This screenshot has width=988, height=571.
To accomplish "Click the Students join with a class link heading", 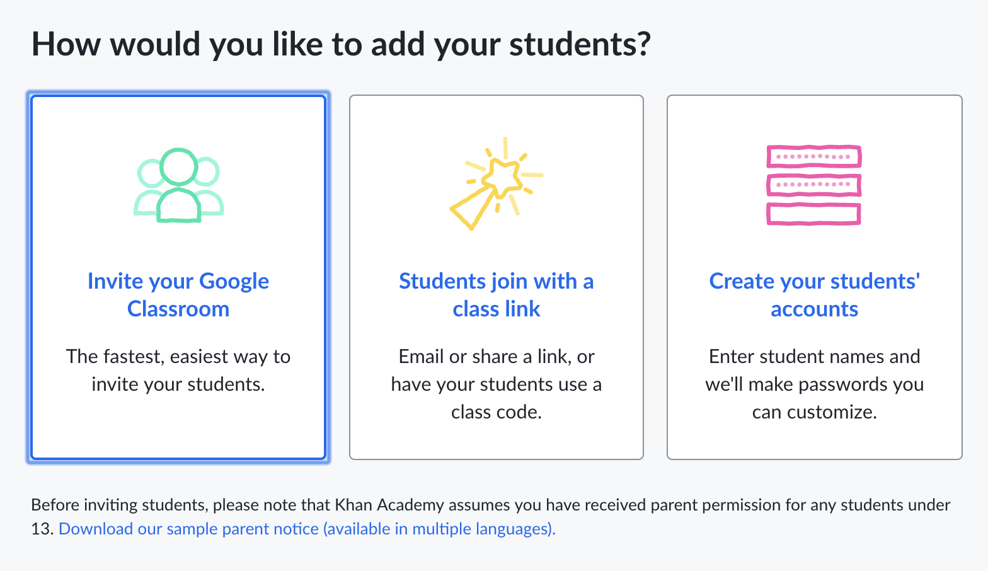I will pyautogui.click(x=496, y=294).
